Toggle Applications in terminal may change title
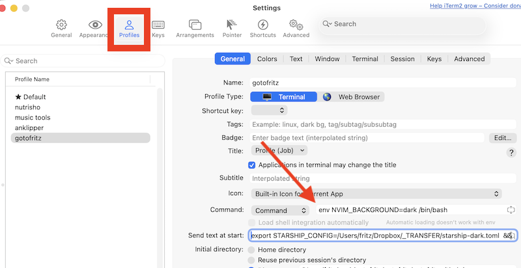The width and height of the screenshot is (521, 268). point(252,165)
